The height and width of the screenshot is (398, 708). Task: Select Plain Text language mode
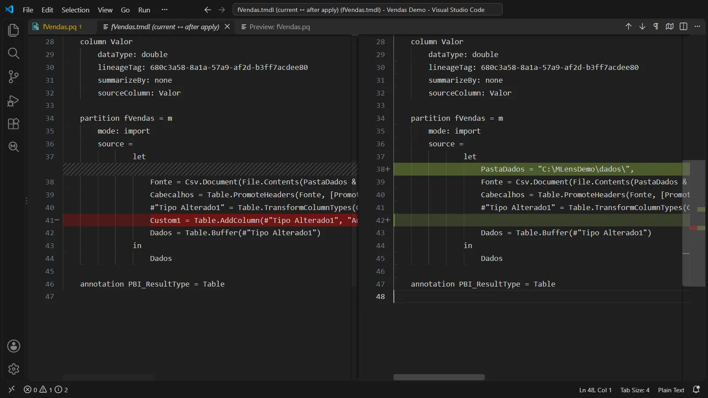pos(671,390)
